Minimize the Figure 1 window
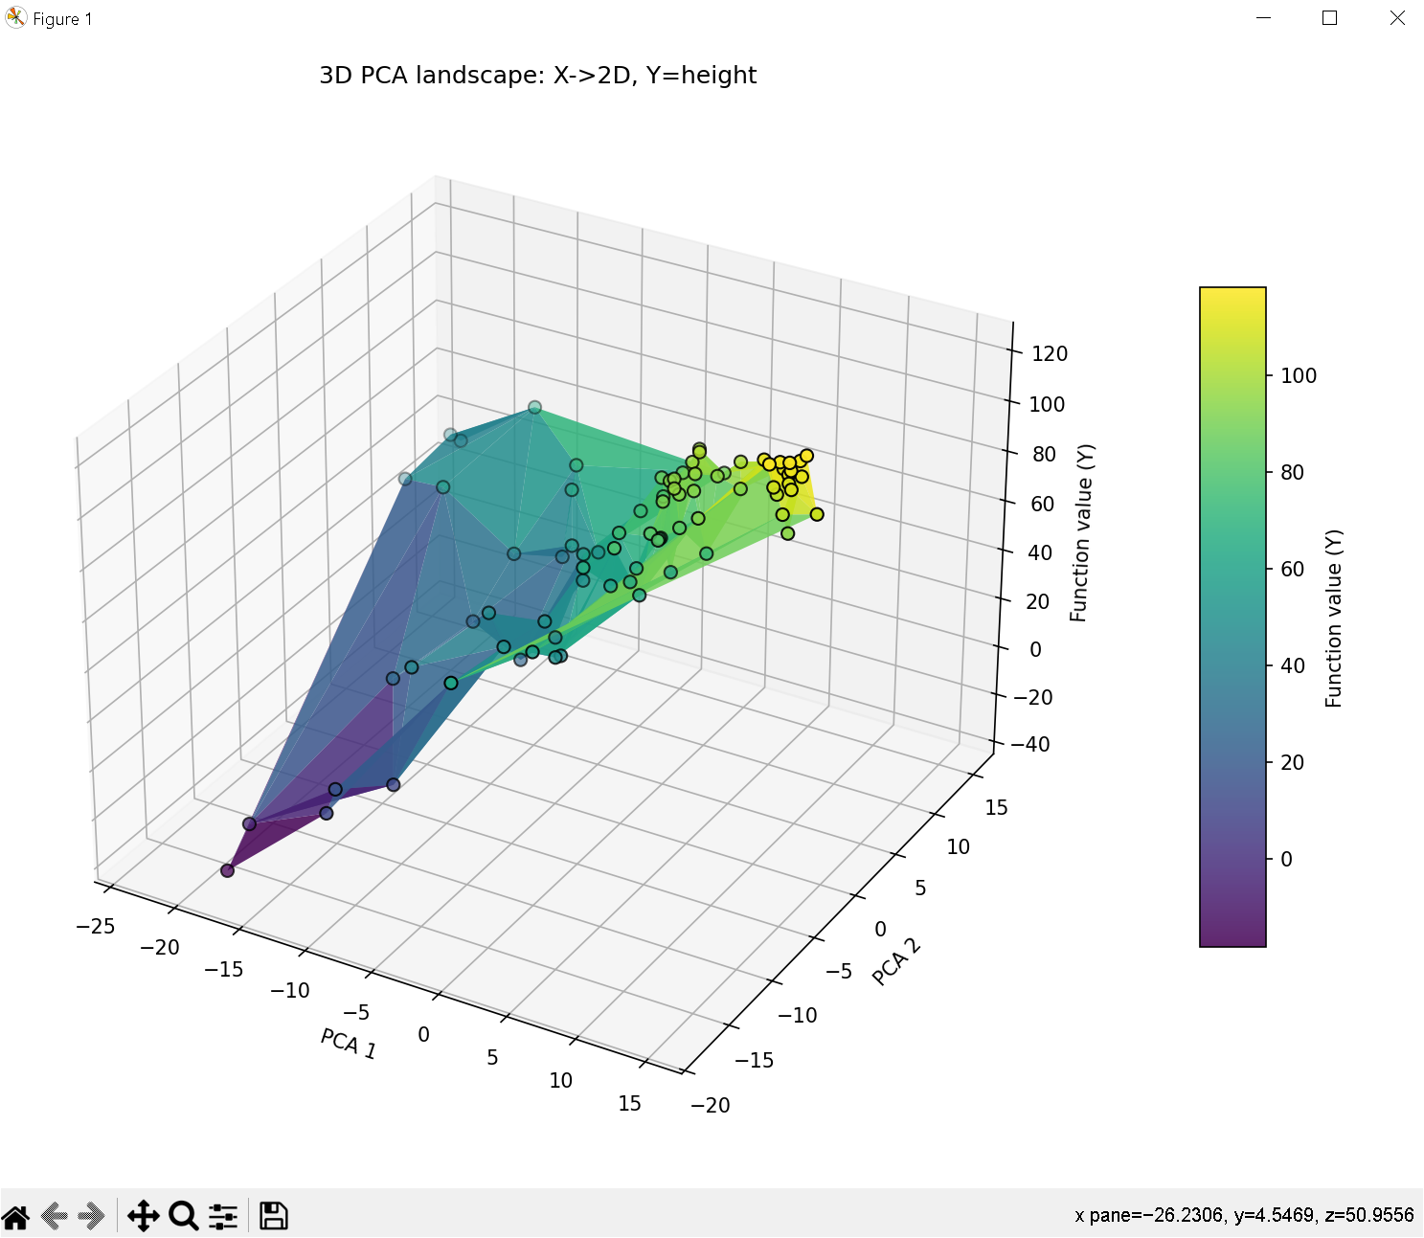This screenshot has width=1424, height=1238. [1264, 18]
